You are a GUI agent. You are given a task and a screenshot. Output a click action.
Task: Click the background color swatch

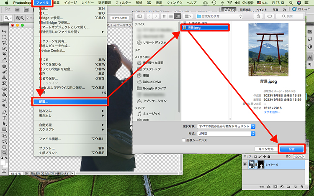(x=6, y=165)
